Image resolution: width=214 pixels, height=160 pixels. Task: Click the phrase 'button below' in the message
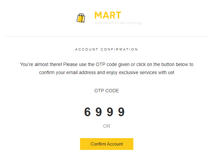(173, 64)
